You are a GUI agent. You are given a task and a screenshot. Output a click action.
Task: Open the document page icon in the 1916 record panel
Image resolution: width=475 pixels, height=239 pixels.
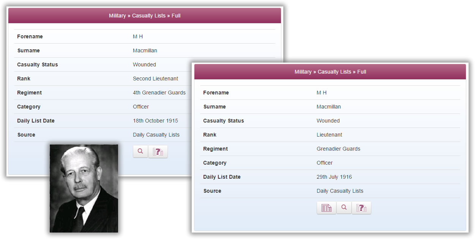(x=327, y=208)
